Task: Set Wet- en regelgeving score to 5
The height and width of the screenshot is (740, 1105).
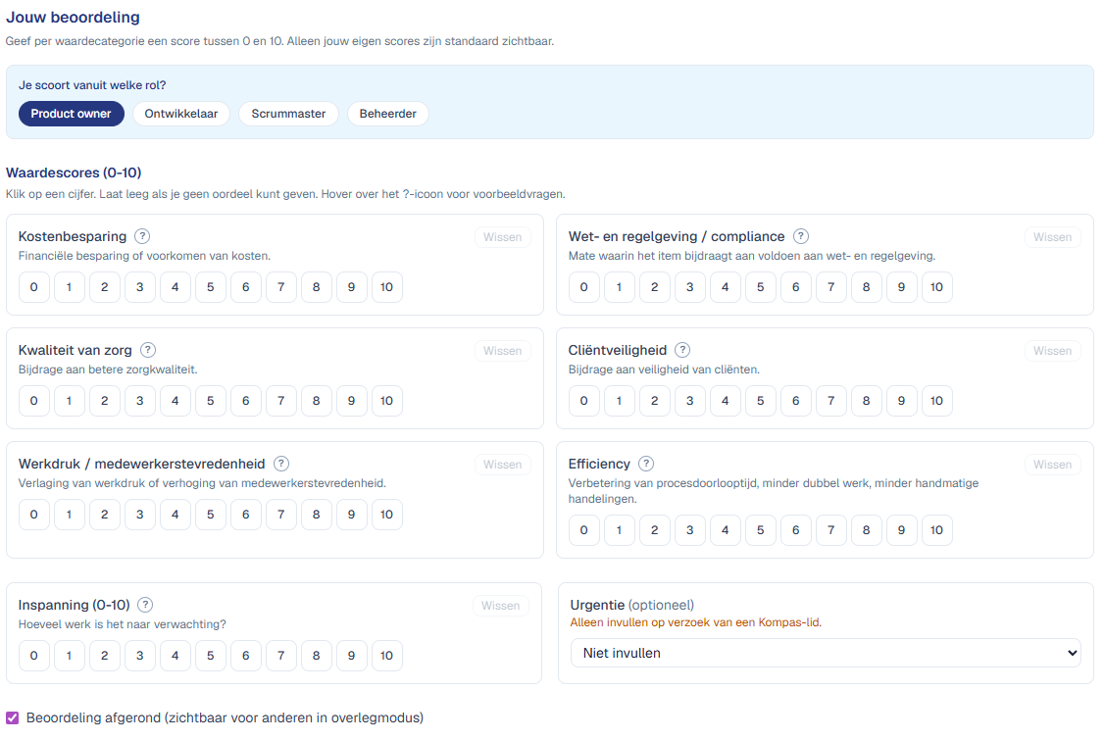Action: [761, 287]
